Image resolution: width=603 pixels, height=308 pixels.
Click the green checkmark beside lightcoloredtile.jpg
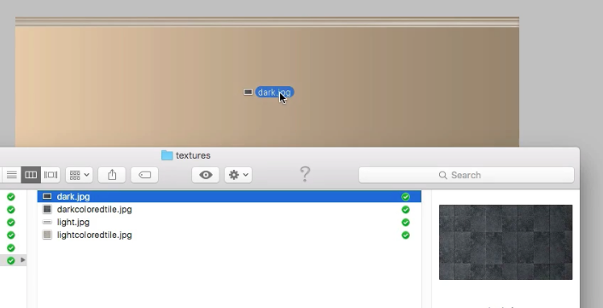(406, 235)
